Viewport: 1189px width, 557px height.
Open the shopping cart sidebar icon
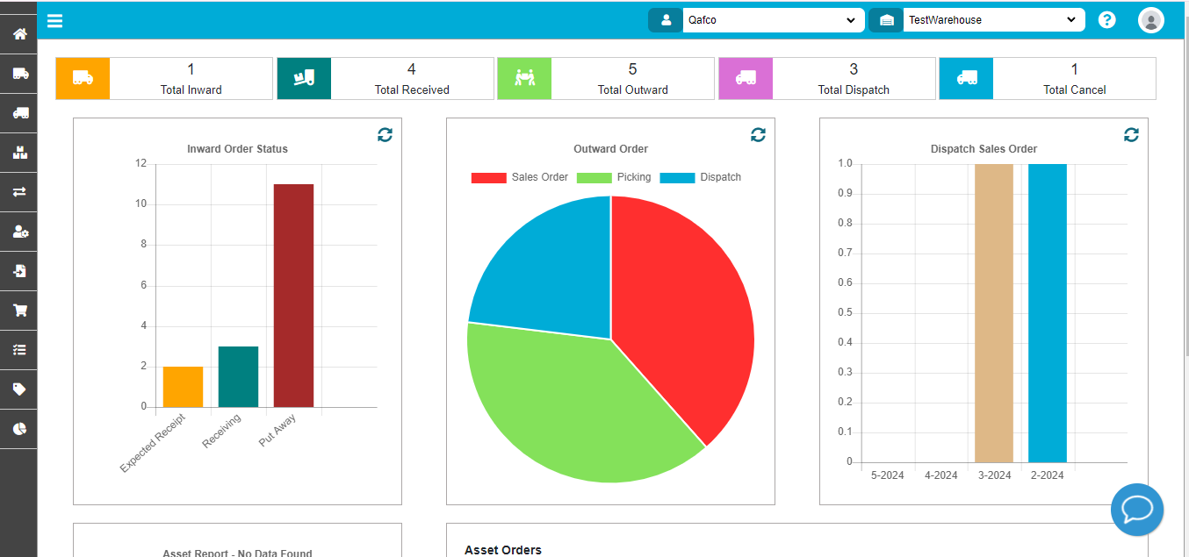(x=19, y=311)
